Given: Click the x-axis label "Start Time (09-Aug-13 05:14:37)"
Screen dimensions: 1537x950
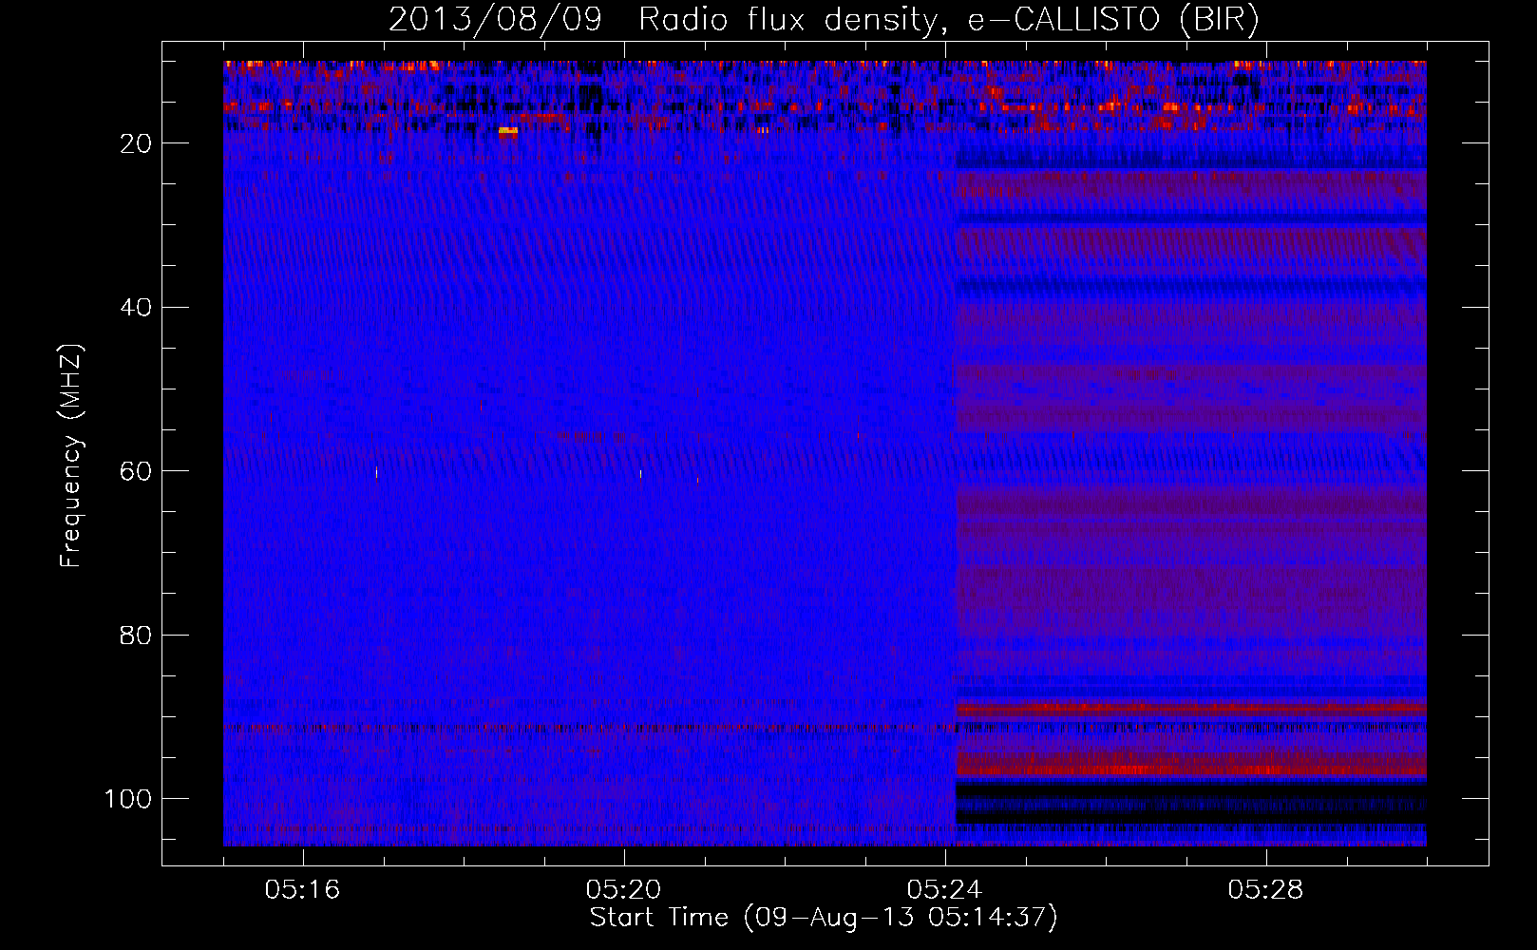Looking at the screenshot, I should pos(824,918).
